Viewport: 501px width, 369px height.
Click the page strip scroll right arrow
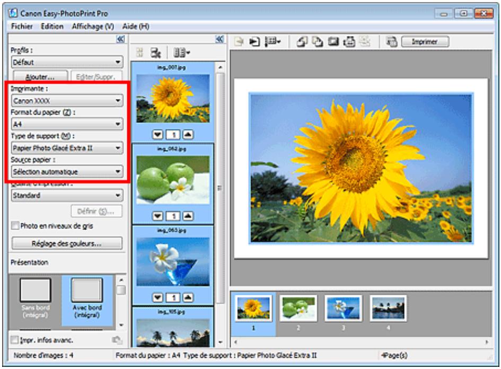coord(487,342)
